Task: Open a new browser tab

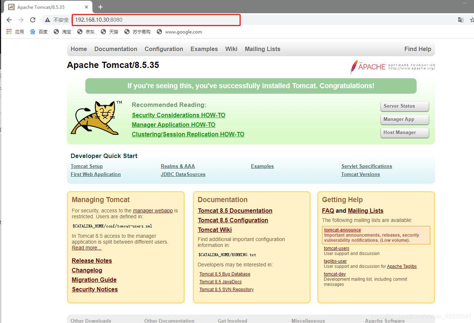Action: point(100,7)
